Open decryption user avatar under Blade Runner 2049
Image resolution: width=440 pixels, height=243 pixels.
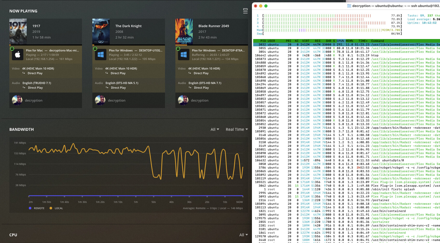click(183, 100)
